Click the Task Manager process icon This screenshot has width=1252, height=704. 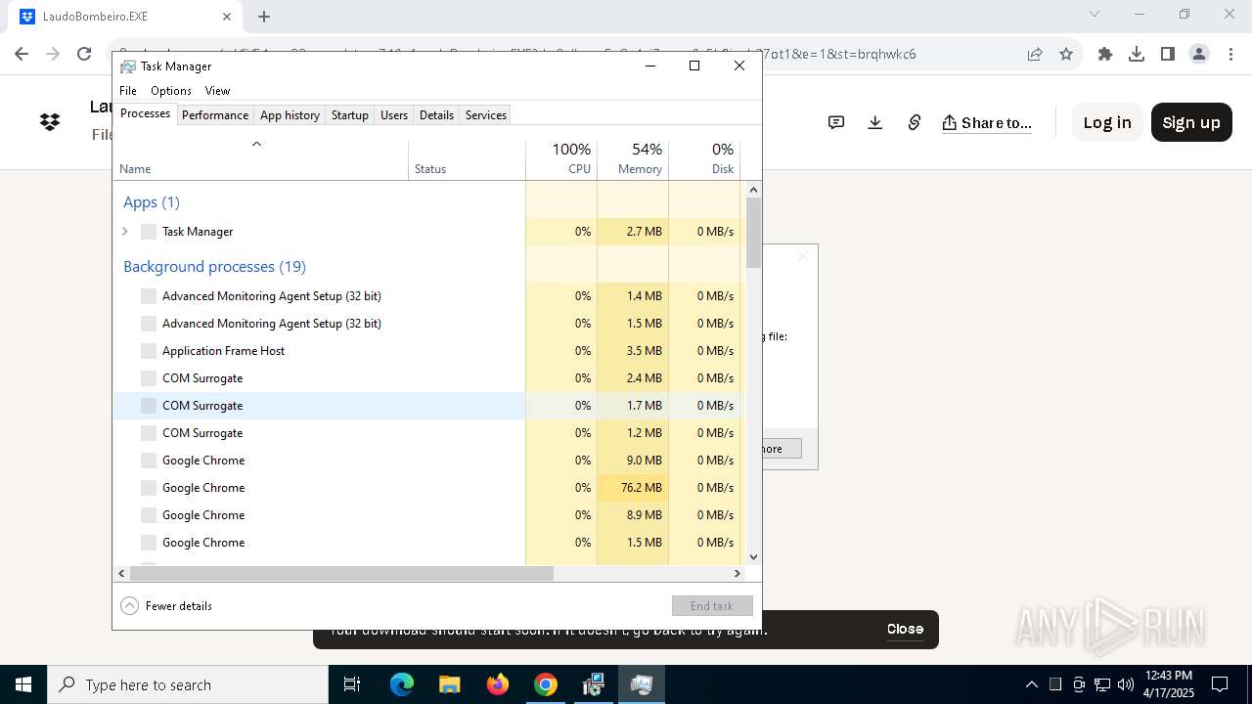click(149, 232)
